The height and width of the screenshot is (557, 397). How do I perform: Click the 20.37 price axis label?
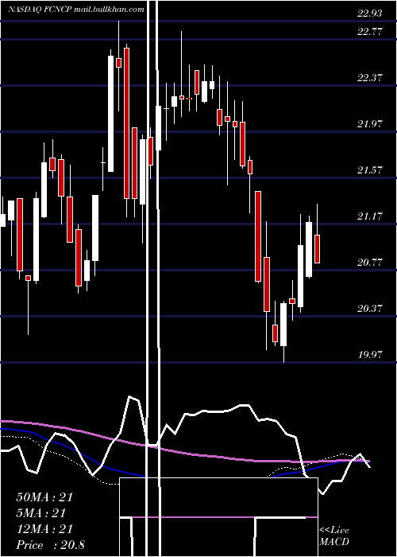pos(370,309)
